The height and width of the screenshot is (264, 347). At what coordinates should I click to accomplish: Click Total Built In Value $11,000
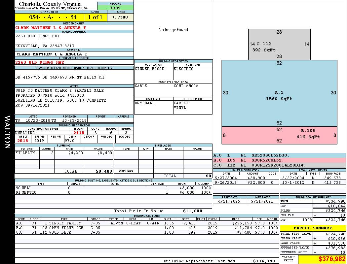(193, 211)
